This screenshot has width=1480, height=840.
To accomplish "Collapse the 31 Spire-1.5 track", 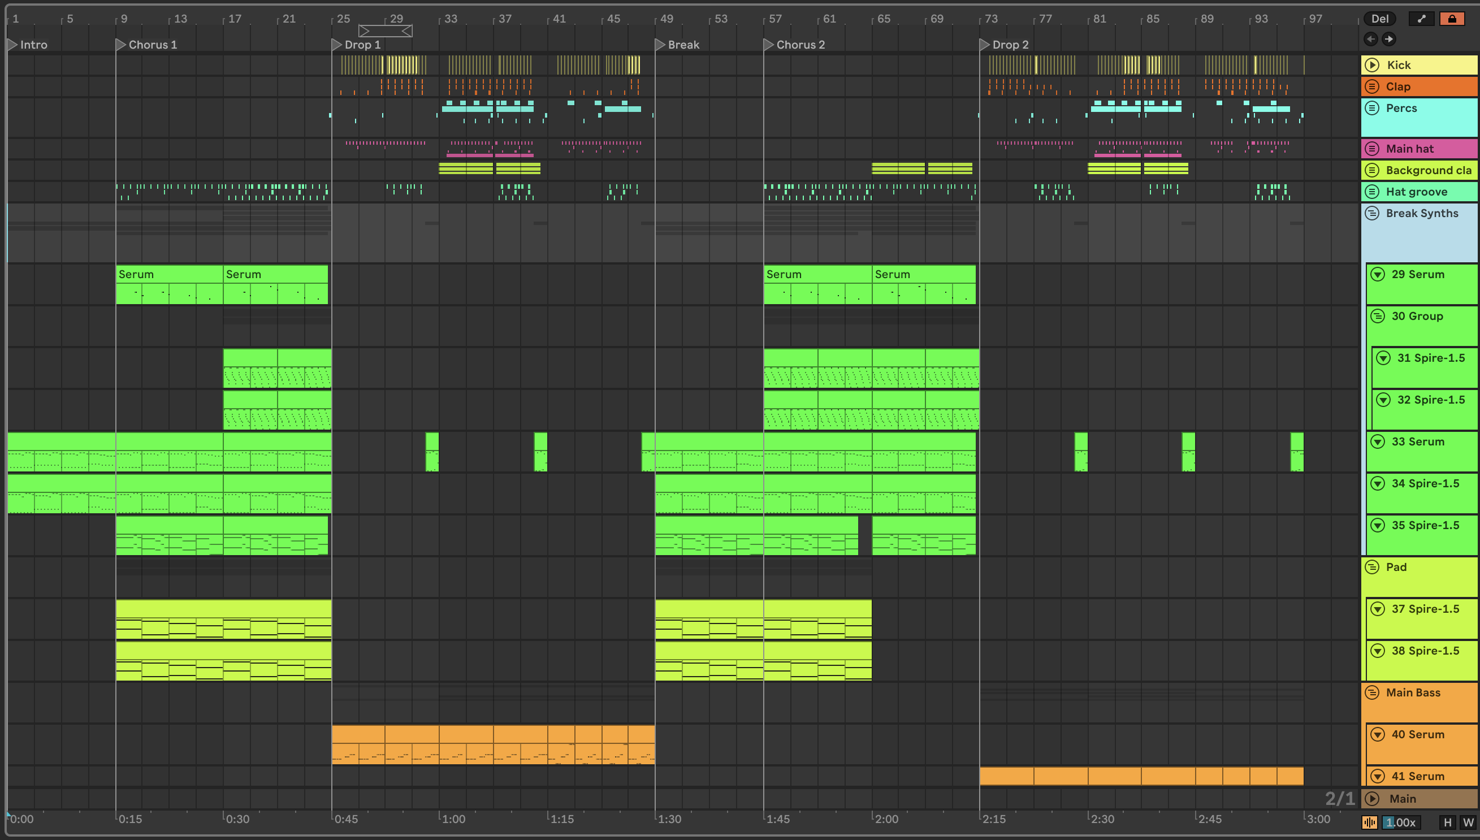I will click(1383, 358).
